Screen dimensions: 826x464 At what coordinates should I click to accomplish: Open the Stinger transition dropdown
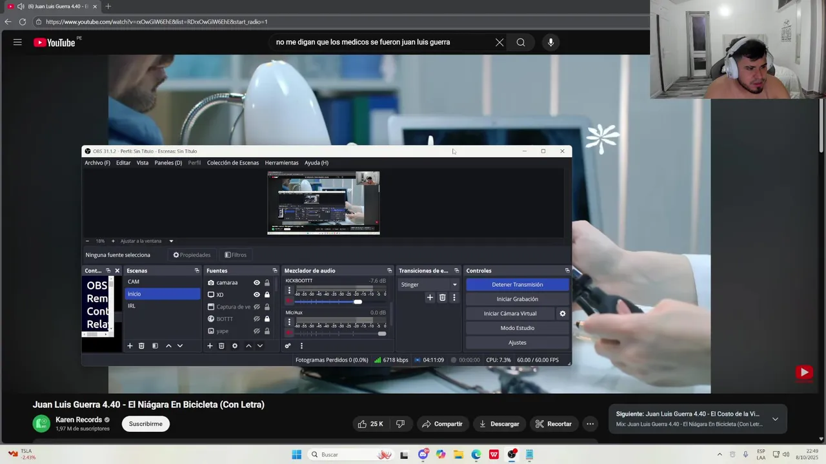428,285
